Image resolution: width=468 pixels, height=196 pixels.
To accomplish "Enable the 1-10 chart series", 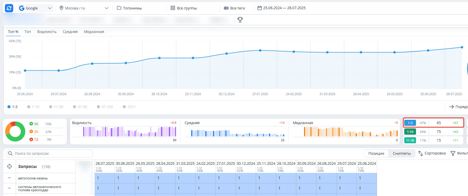I will pos(33,107).
